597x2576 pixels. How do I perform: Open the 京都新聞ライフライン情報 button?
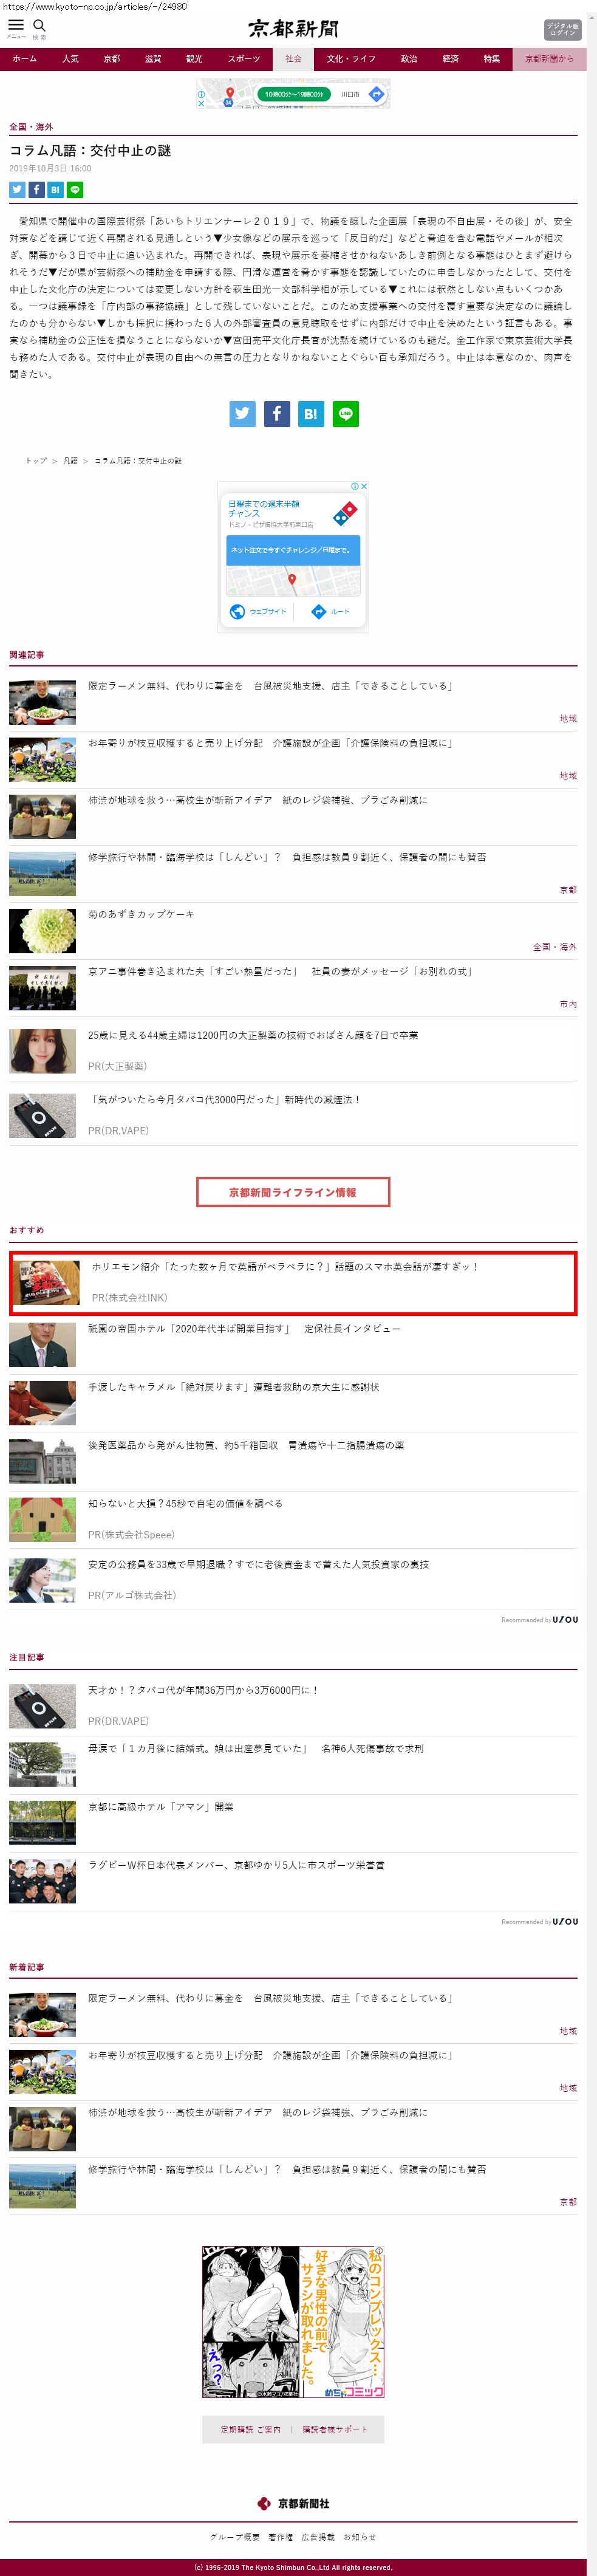point(293,1192)
